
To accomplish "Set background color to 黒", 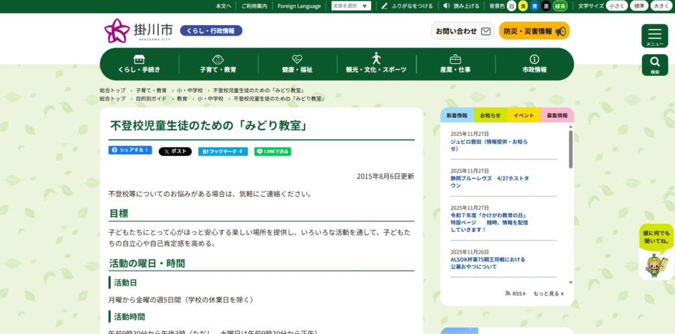I will (546, 6).
